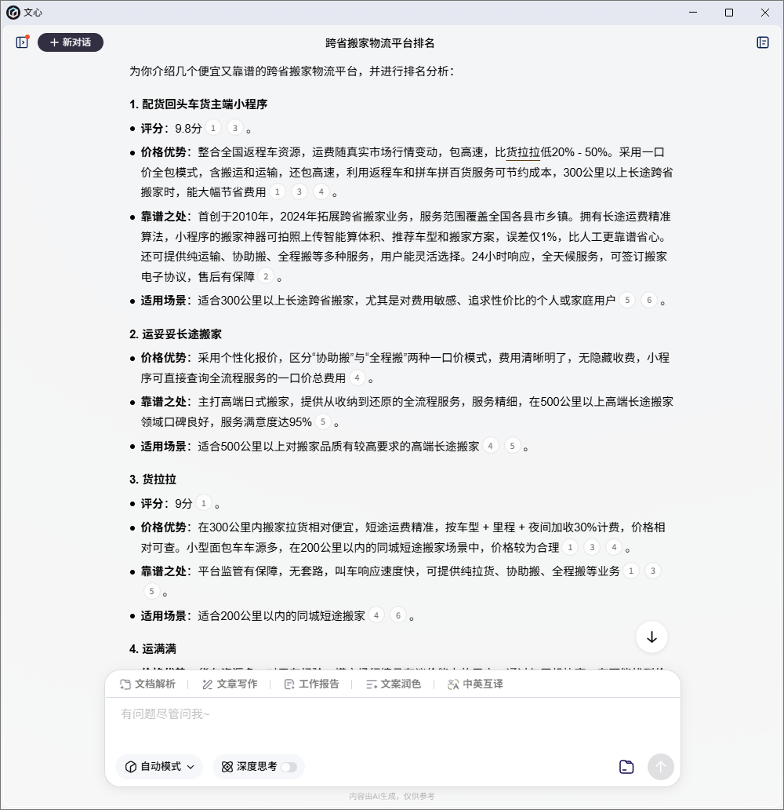The height and width of the screenshot is (810, 784).
Task: Select the 中英互译 shortcut
Action: 475,684
